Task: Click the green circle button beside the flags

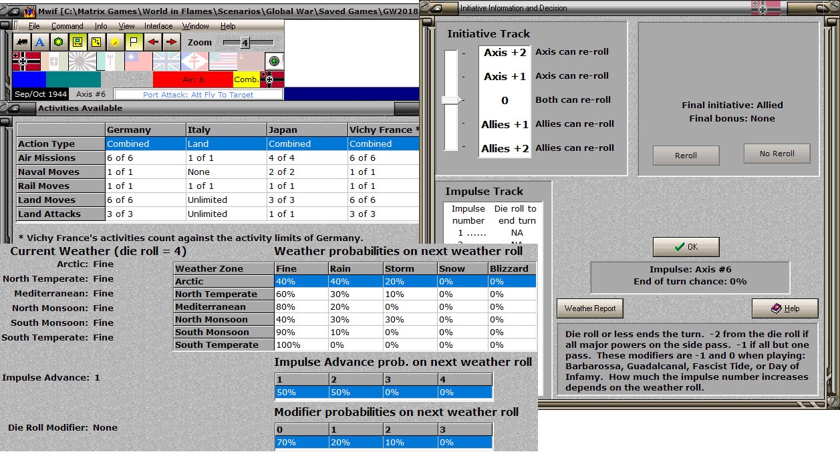Action: coord(274,61)
